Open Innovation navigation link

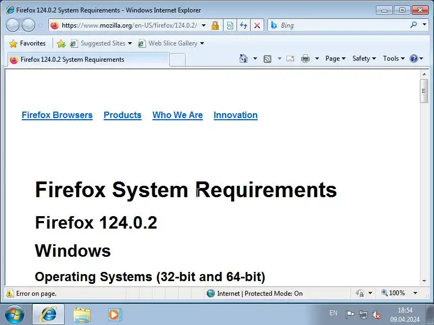pyautogui.click(x=235, y=115)
